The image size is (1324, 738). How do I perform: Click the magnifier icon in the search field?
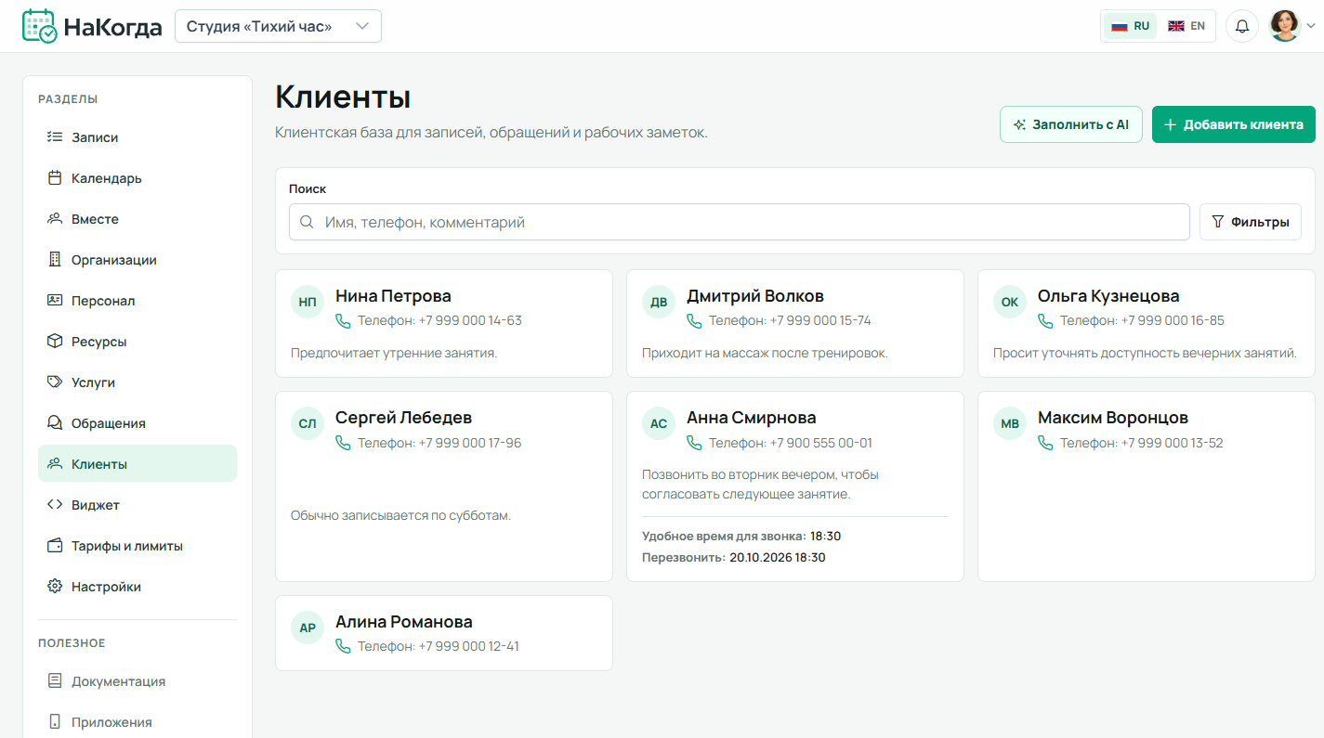tap(307, 222)
